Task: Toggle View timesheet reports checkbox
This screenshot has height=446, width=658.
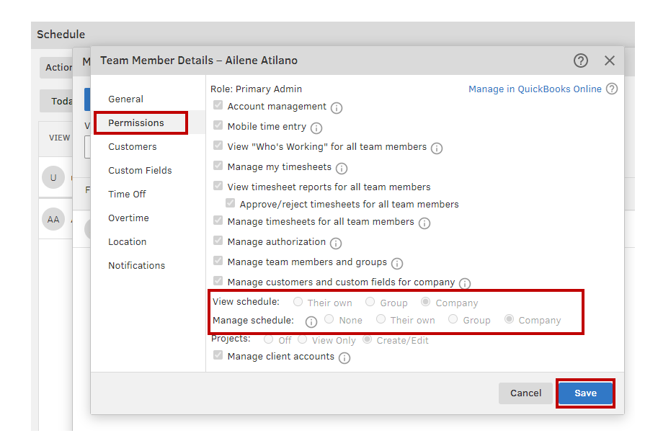Action: click(218, 185)
